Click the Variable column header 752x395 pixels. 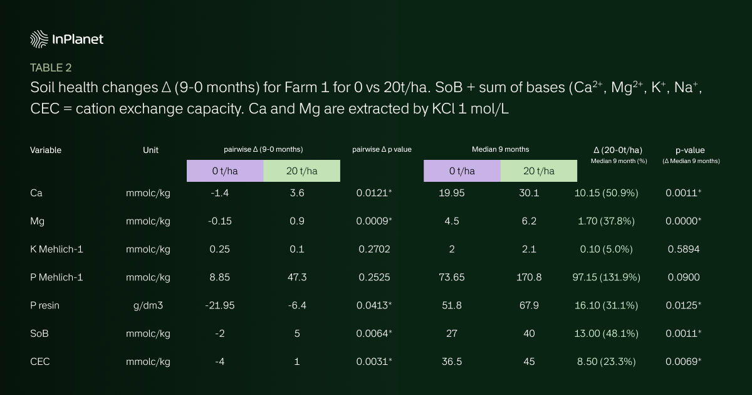click(46, 150)
